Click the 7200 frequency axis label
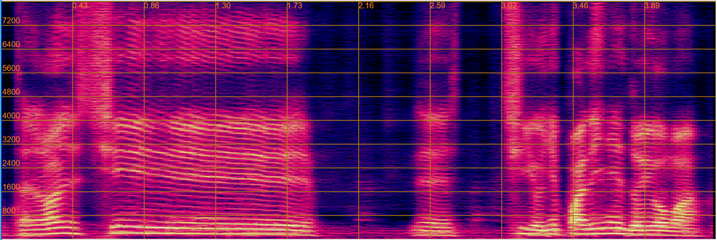The image size is (717, 240). (11, 21)
